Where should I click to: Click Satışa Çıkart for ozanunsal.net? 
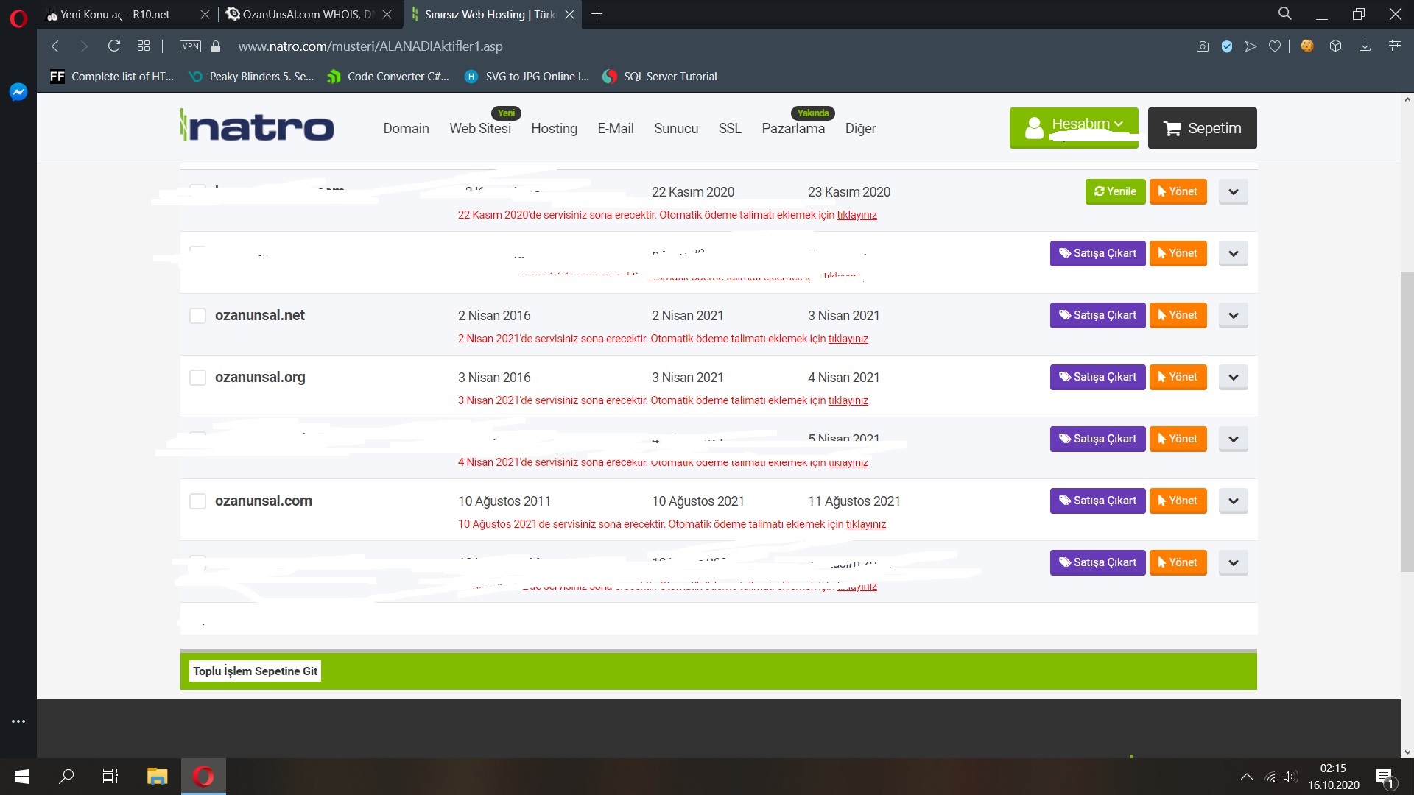point(1097,315)
